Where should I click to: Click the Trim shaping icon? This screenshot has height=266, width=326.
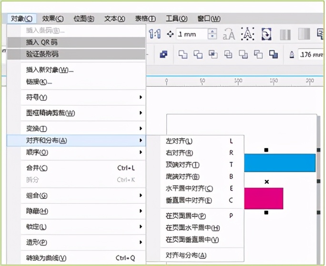(198, 54)
